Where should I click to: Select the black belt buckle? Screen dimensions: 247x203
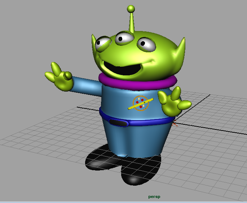pos(118,123)
